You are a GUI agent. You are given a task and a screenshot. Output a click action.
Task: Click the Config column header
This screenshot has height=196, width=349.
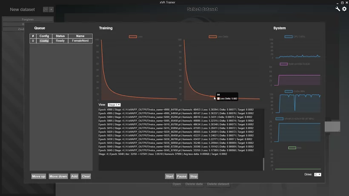point(44,36)
